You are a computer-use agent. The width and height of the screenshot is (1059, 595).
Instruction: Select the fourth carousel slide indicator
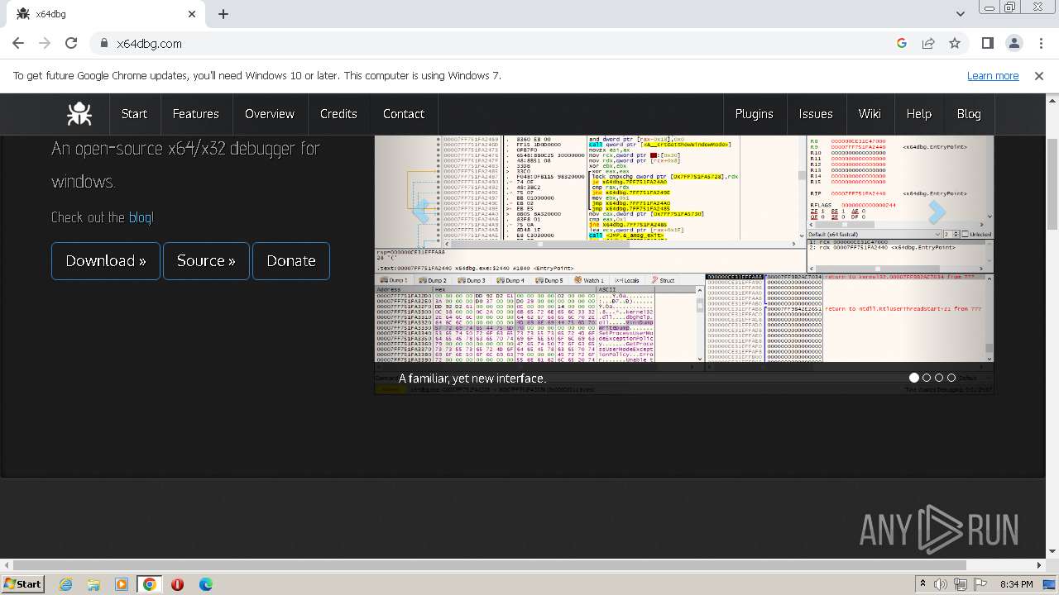tap(951, 378)
